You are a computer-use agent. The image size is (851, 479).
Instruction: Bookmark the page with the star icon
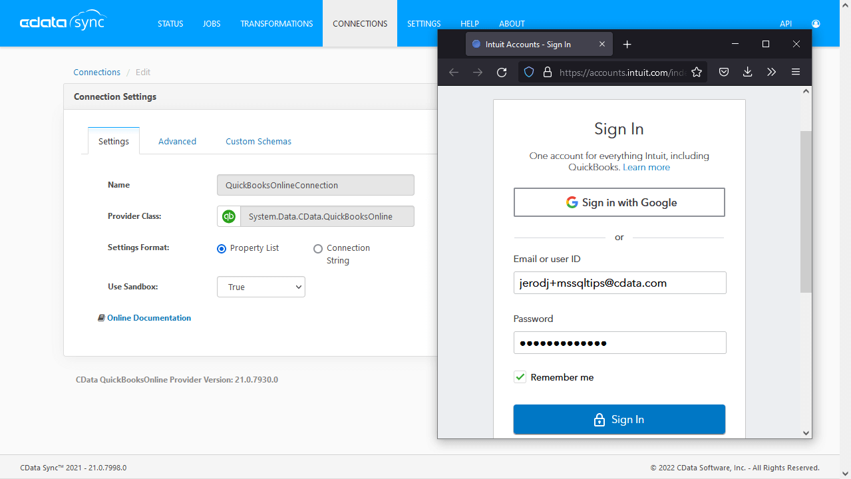point(697,72)
